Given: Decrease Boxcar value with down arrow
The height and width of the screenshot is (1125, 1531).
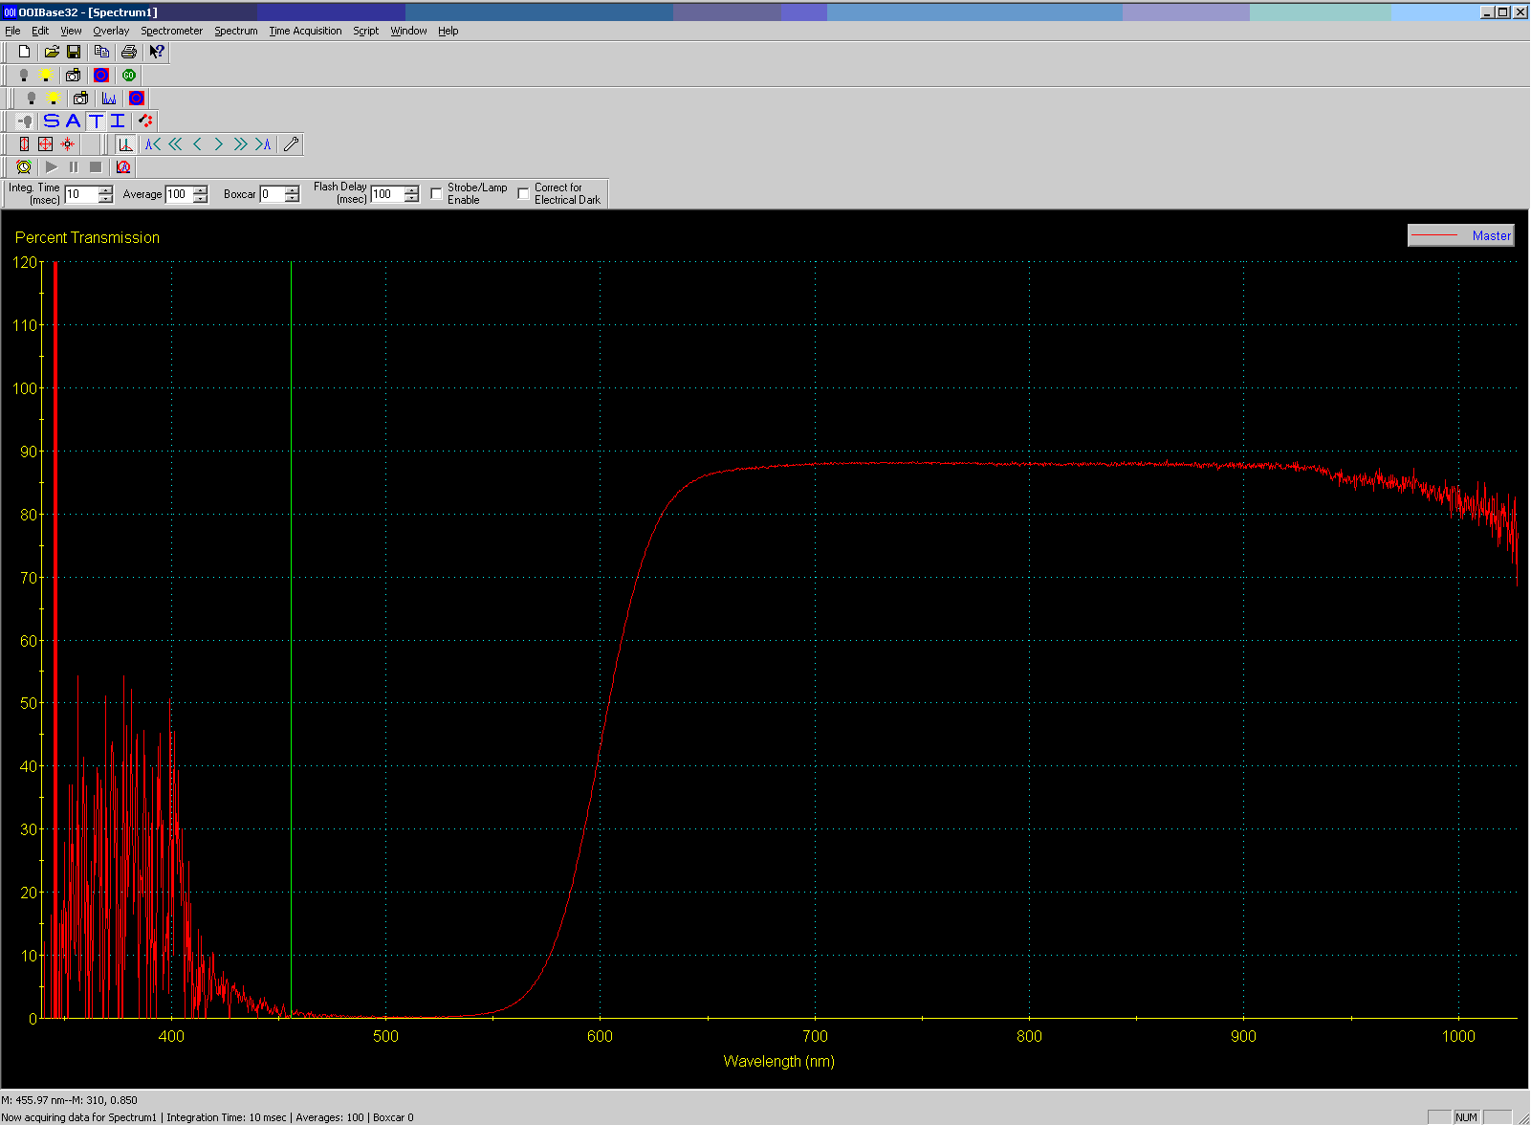Looking at the screenshot, I should [292, 199].
